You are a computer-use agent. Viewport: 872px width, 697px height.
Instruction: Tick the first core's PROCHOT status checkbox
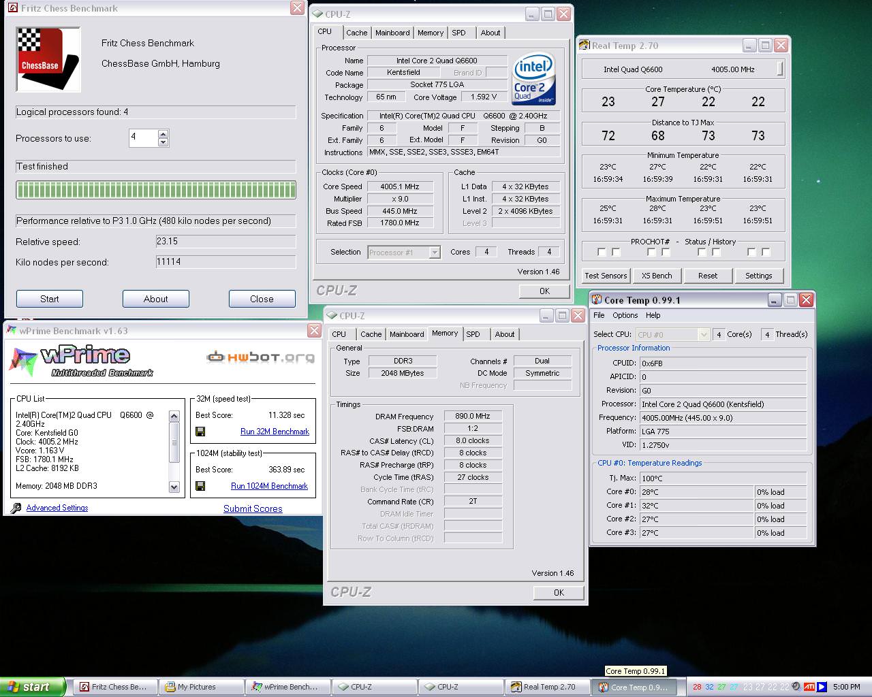click(602, 252)
